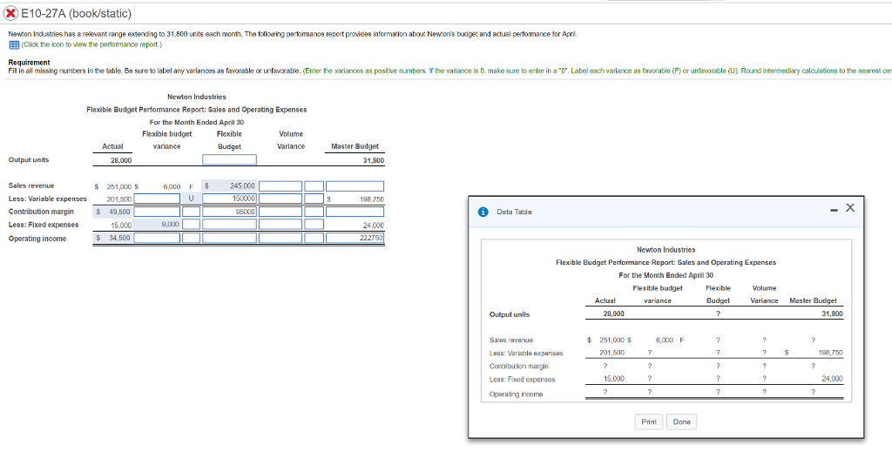
Task: Focus Sales revenue Volume Variance F/U label field
Action: [x=314, y=185]
